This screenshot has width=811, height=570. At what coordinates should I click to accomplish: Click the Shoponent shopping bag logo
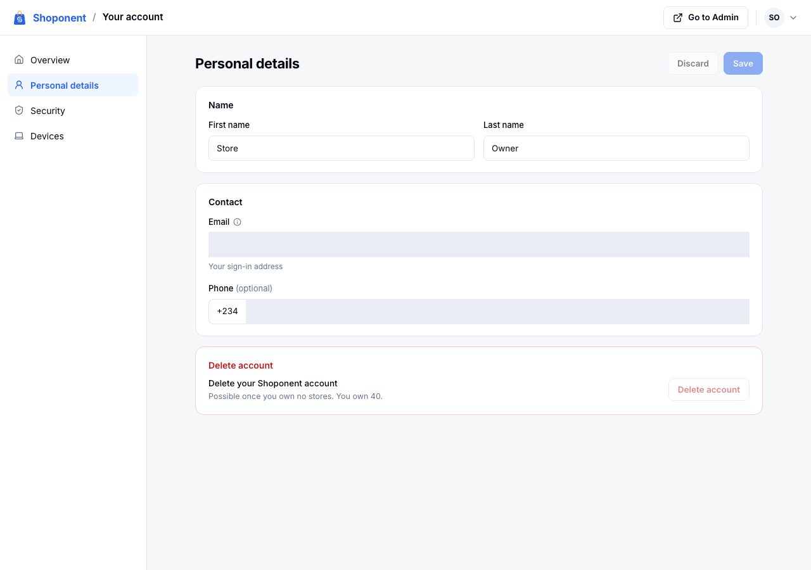[20, 18]
